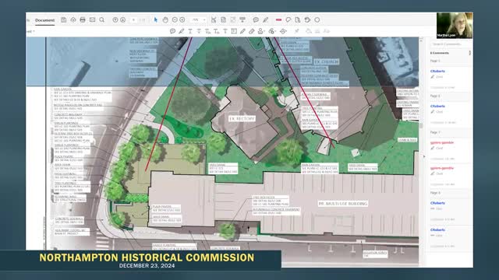
Task: Click the pen highlight icon in top toolbar
Action: (266, 19)
